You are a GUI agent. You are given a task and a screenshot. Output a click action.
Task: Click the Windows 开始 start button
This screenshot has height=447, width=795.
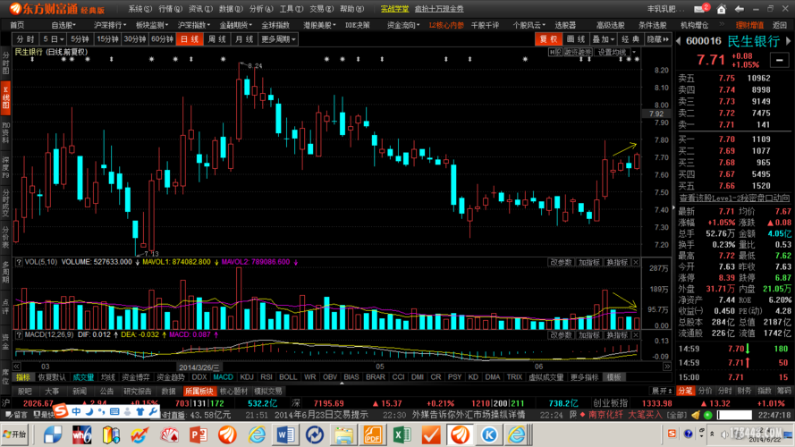tap(15, 434)
